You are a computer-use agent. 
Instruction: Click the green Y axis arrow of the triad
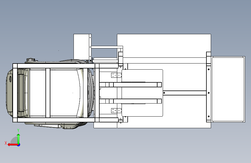coord(19,139)
